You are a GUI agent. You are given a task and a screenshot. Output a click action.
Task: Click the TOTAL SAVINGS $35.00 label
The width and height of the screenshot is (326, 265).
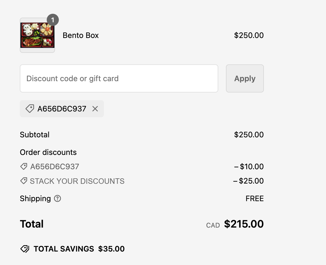(x=79, y=249)
